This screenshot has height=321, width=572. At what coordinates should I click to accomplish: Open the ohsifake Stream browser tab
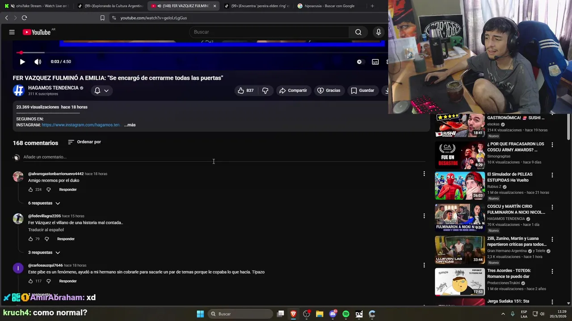click(x=37, y=6)
